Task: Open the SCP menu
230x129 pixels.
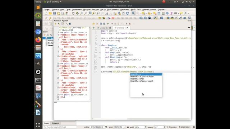Action: (139, 9)
